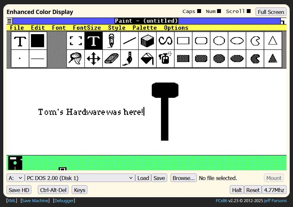Viewport: 293px width, 207px height.
Task: Click the Ctrl-Alt-Del button
Action: [53, 190]
